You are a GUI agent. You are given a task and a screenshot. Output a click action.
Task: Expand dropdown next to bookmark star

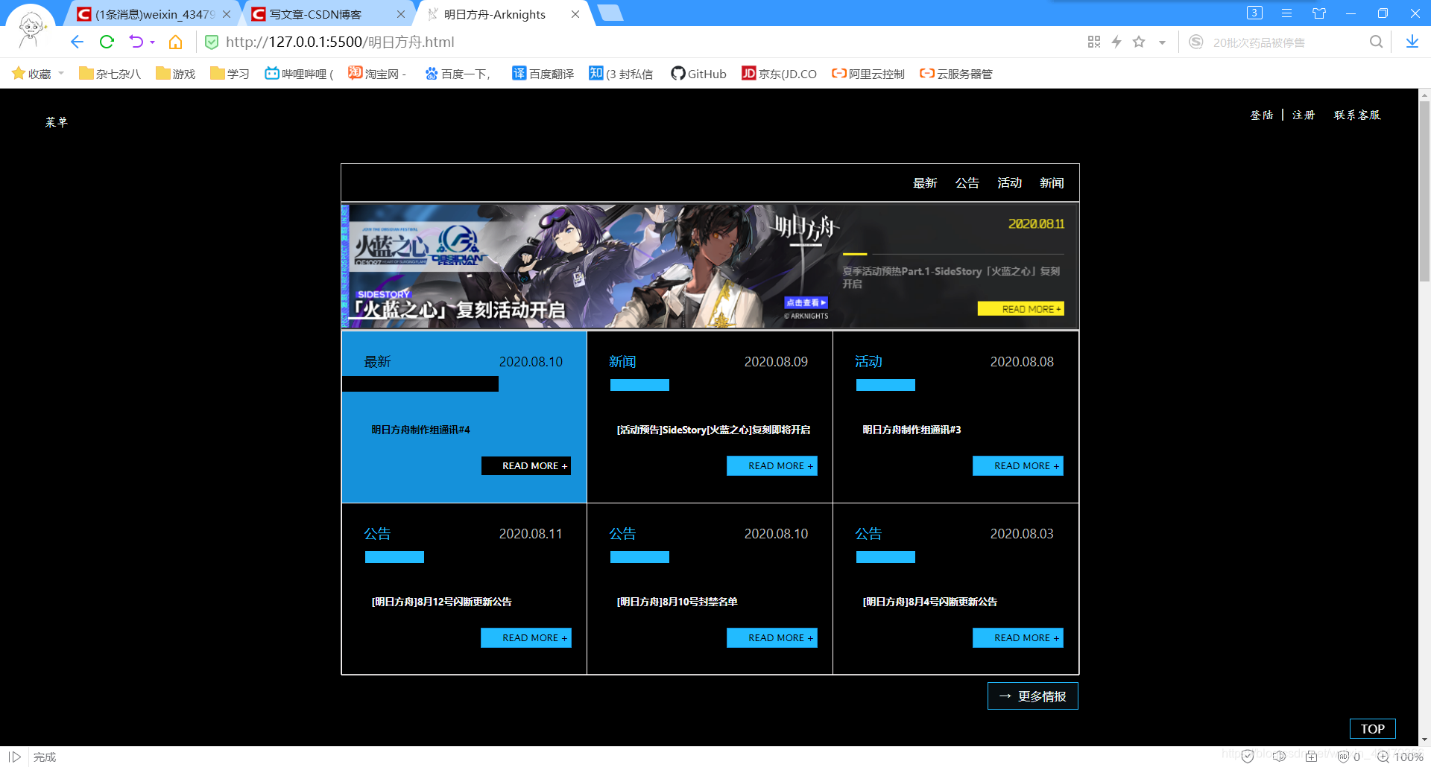pos(1162,43)
